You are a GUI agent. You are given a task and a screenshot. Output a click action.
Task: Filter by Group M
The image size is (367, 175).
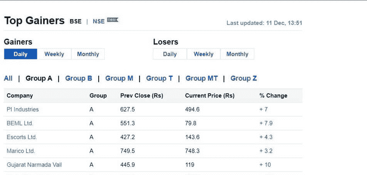pos(119,78)
